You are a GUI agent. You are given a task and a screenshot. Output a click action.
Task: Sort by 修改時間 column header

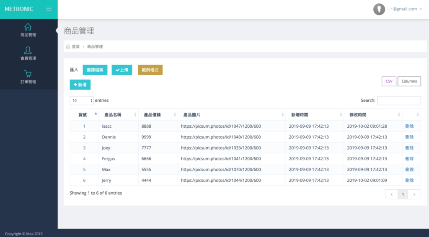[373, 115]
